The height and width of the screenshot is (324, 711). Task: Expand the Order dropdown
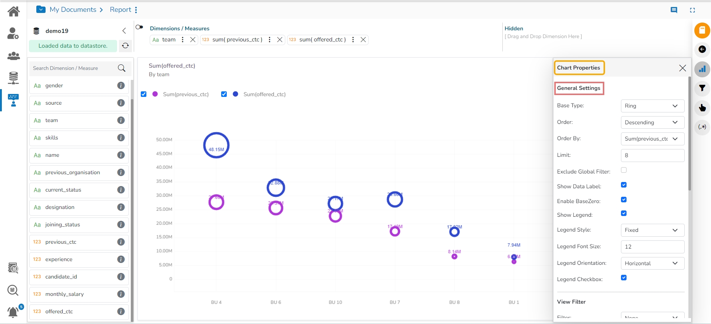(x=652, y=122)
